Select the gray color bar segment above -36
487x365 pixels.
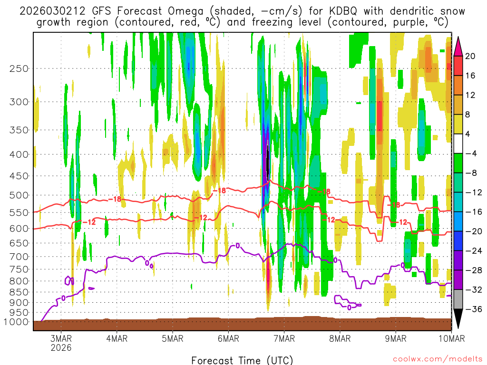point(458,299)
